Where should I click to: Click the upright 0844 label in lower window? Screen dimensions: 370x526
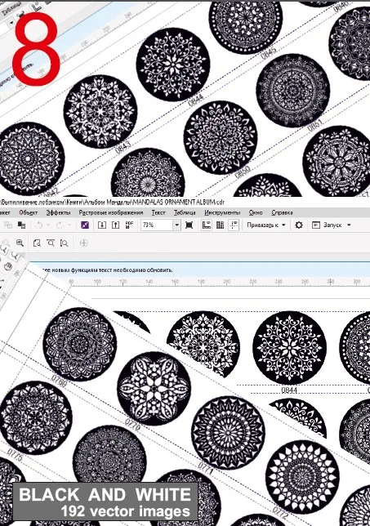[289, 390]
